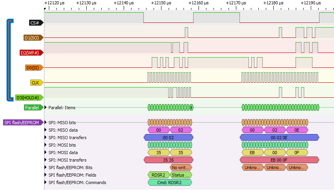The height and width of the screenshot is (190, 334).
Task: Click the '0E' MISO data annotation
Action: point(297,130)
